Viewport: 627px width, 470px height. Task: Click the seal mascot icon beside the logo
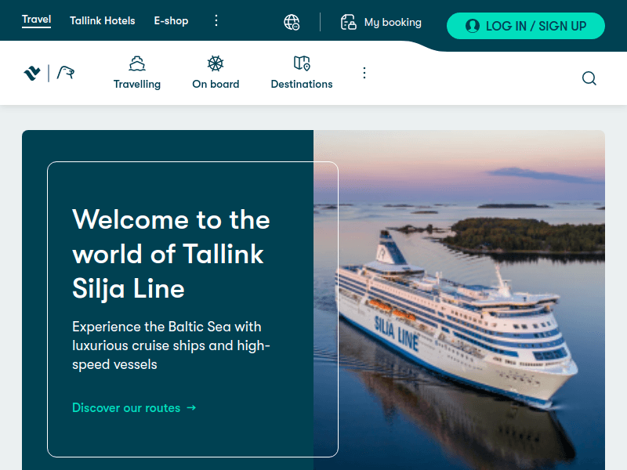(65, 71)
